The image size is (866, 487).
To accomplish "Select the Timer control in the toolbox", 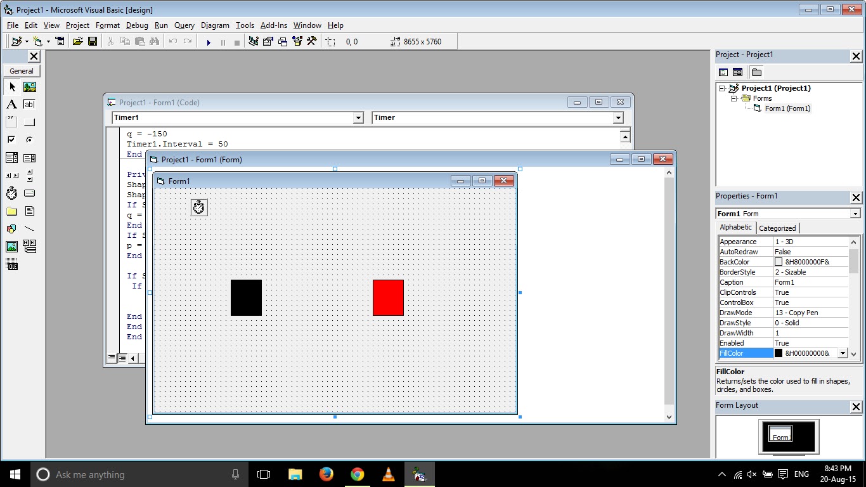I will click(x=11, y=193).
